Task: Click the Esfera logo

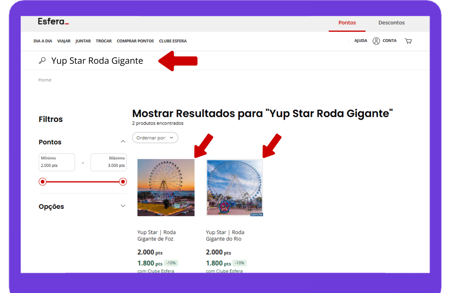Action: pyautogui.click(x=53, y=22)
